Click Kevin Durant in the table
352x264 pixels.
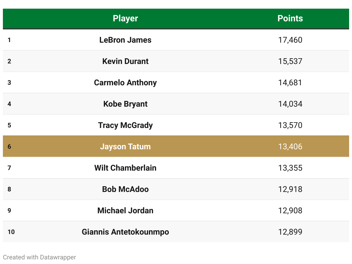125,61
